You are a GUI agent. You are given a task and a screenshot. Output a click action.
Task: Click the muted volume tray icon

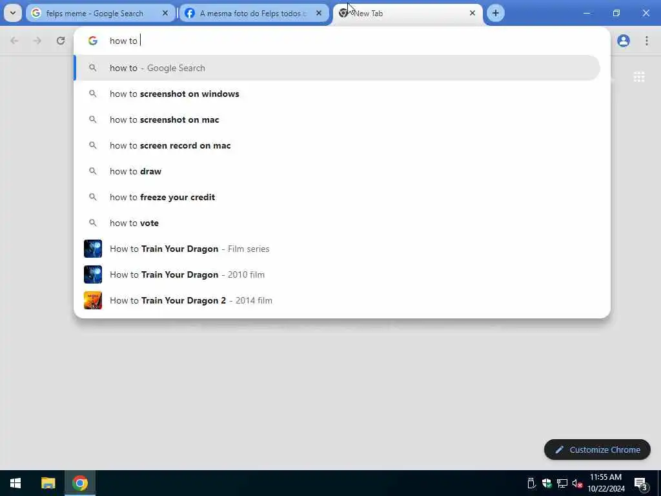tap(578, 483)
